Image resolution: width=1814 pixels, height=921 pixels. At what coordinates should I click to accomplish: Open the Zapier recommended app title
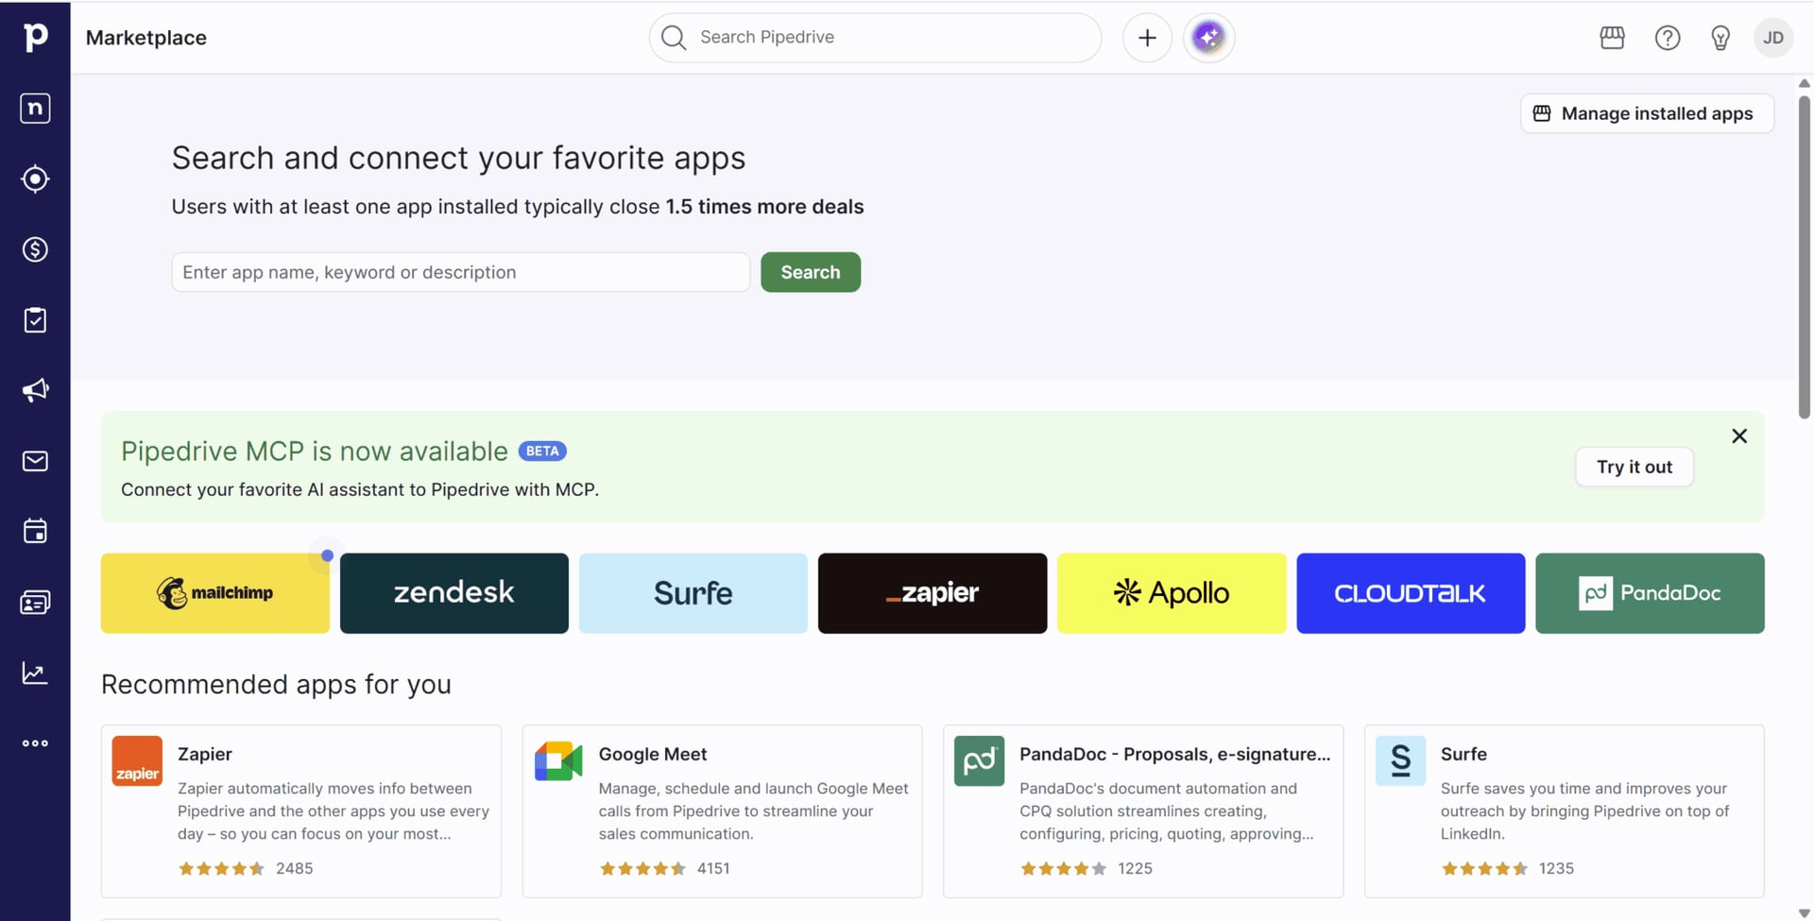(x=205, y=754)
